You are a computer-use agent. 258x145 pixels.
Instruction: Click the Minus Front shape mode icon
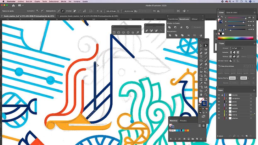point(175,27)
